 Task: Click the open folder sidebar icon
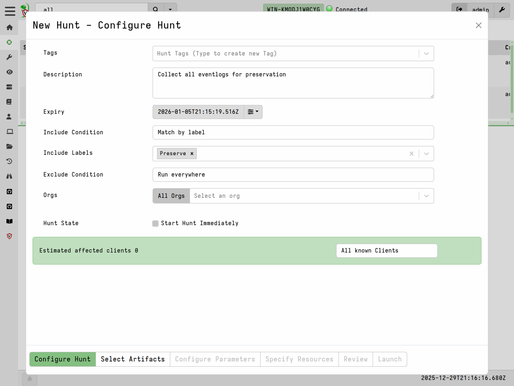pyautogui.click(x=9, y=146)
